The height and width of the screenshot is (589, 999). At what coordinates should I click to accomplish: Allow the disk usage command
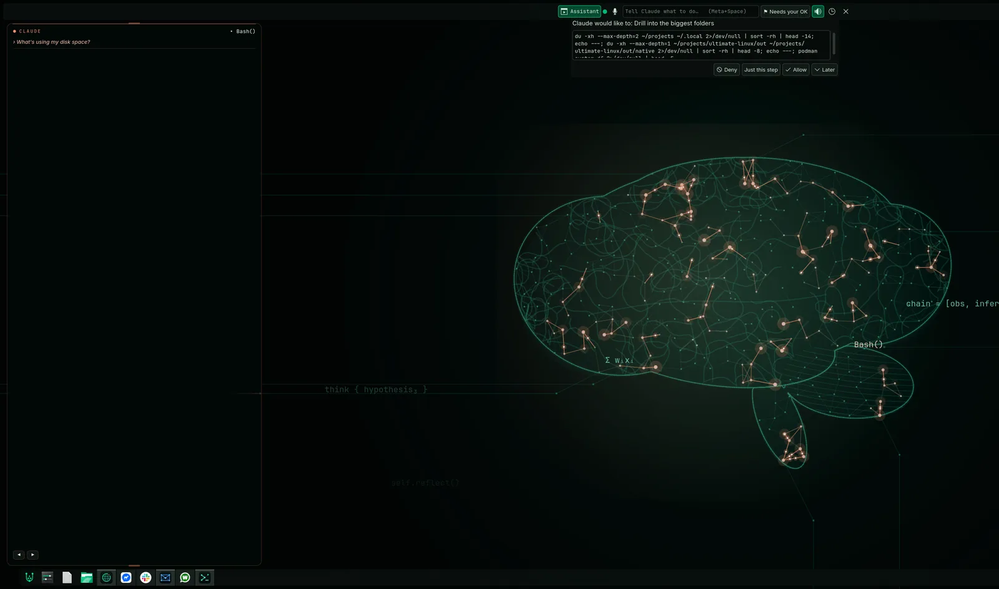pos(796,70)
